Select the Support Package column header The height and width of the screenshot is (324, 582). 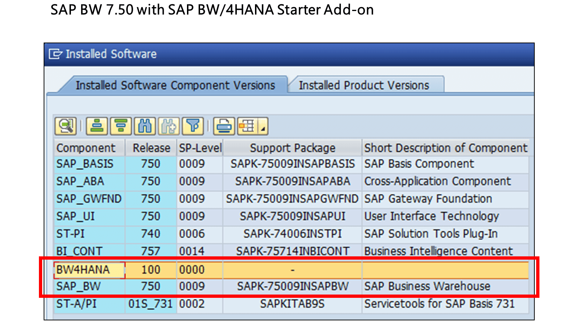pyautogui.click(x=292, y=148)
